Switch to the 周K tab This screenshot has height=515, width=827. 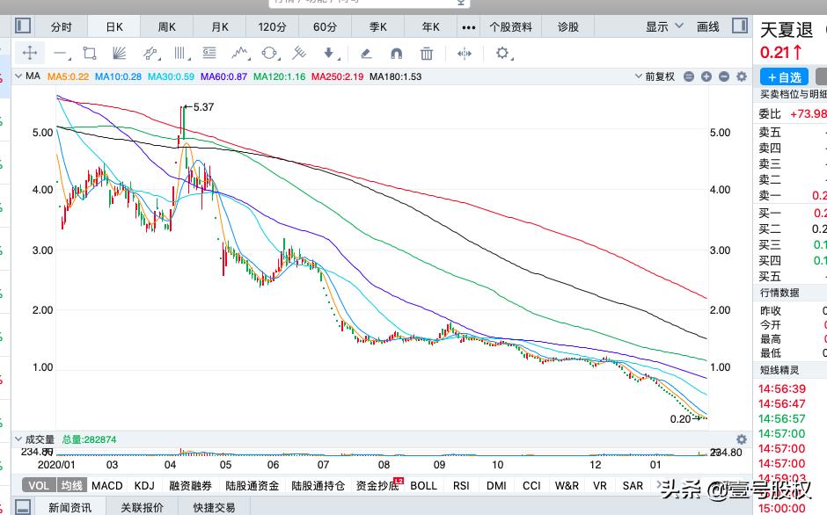(x=166, y=26)
